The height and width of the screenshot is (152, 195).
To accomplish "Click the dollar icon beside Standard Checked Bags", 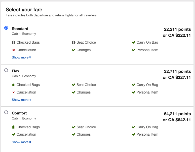I will tap(14, 43).
